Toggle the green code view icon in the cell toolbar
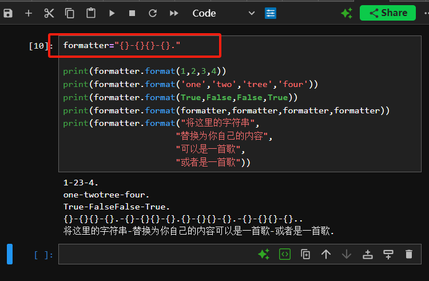 [x=285, y=255]
